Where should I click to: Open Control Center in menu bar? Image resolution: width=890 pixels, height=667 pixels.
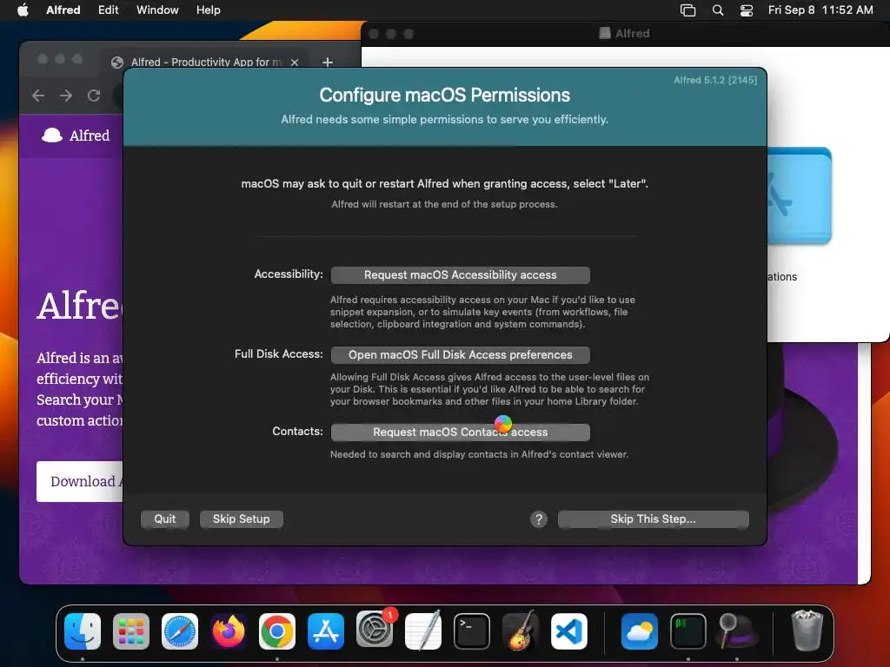[747, 10]
